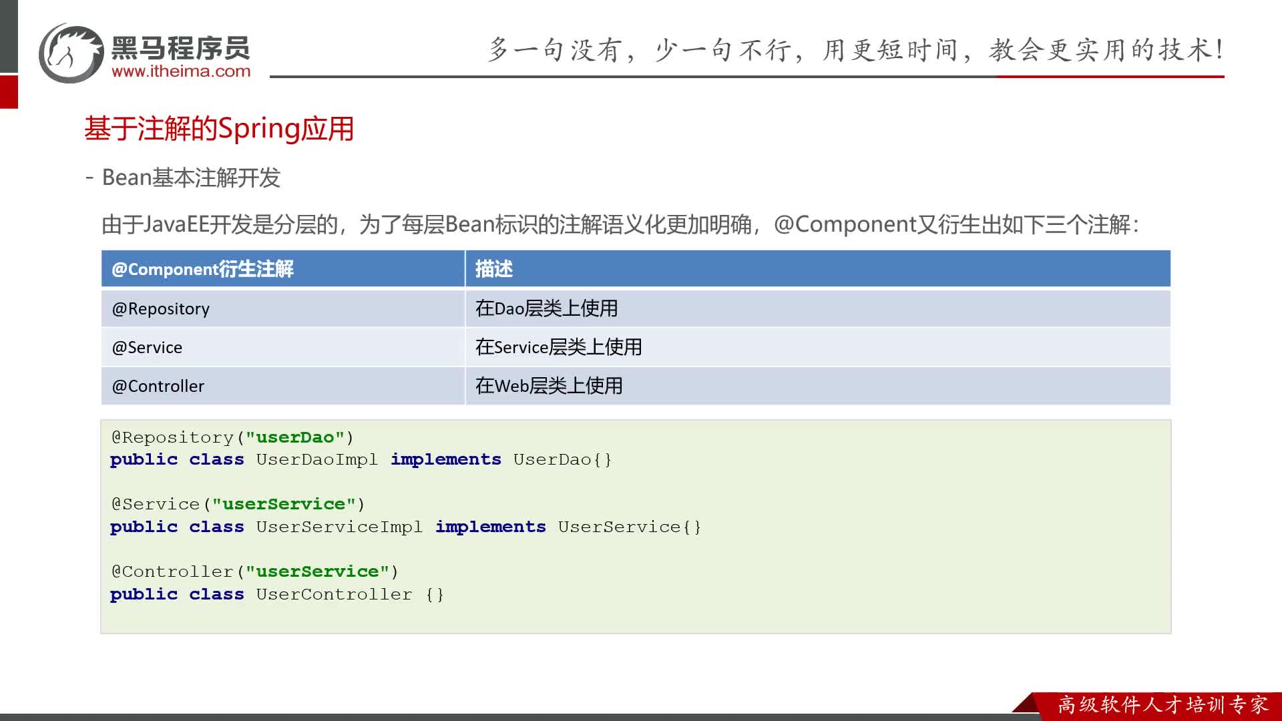Screen dimensions: 1282x721
Task: Click the cell 在Web层类上使用
Action: 818,386
